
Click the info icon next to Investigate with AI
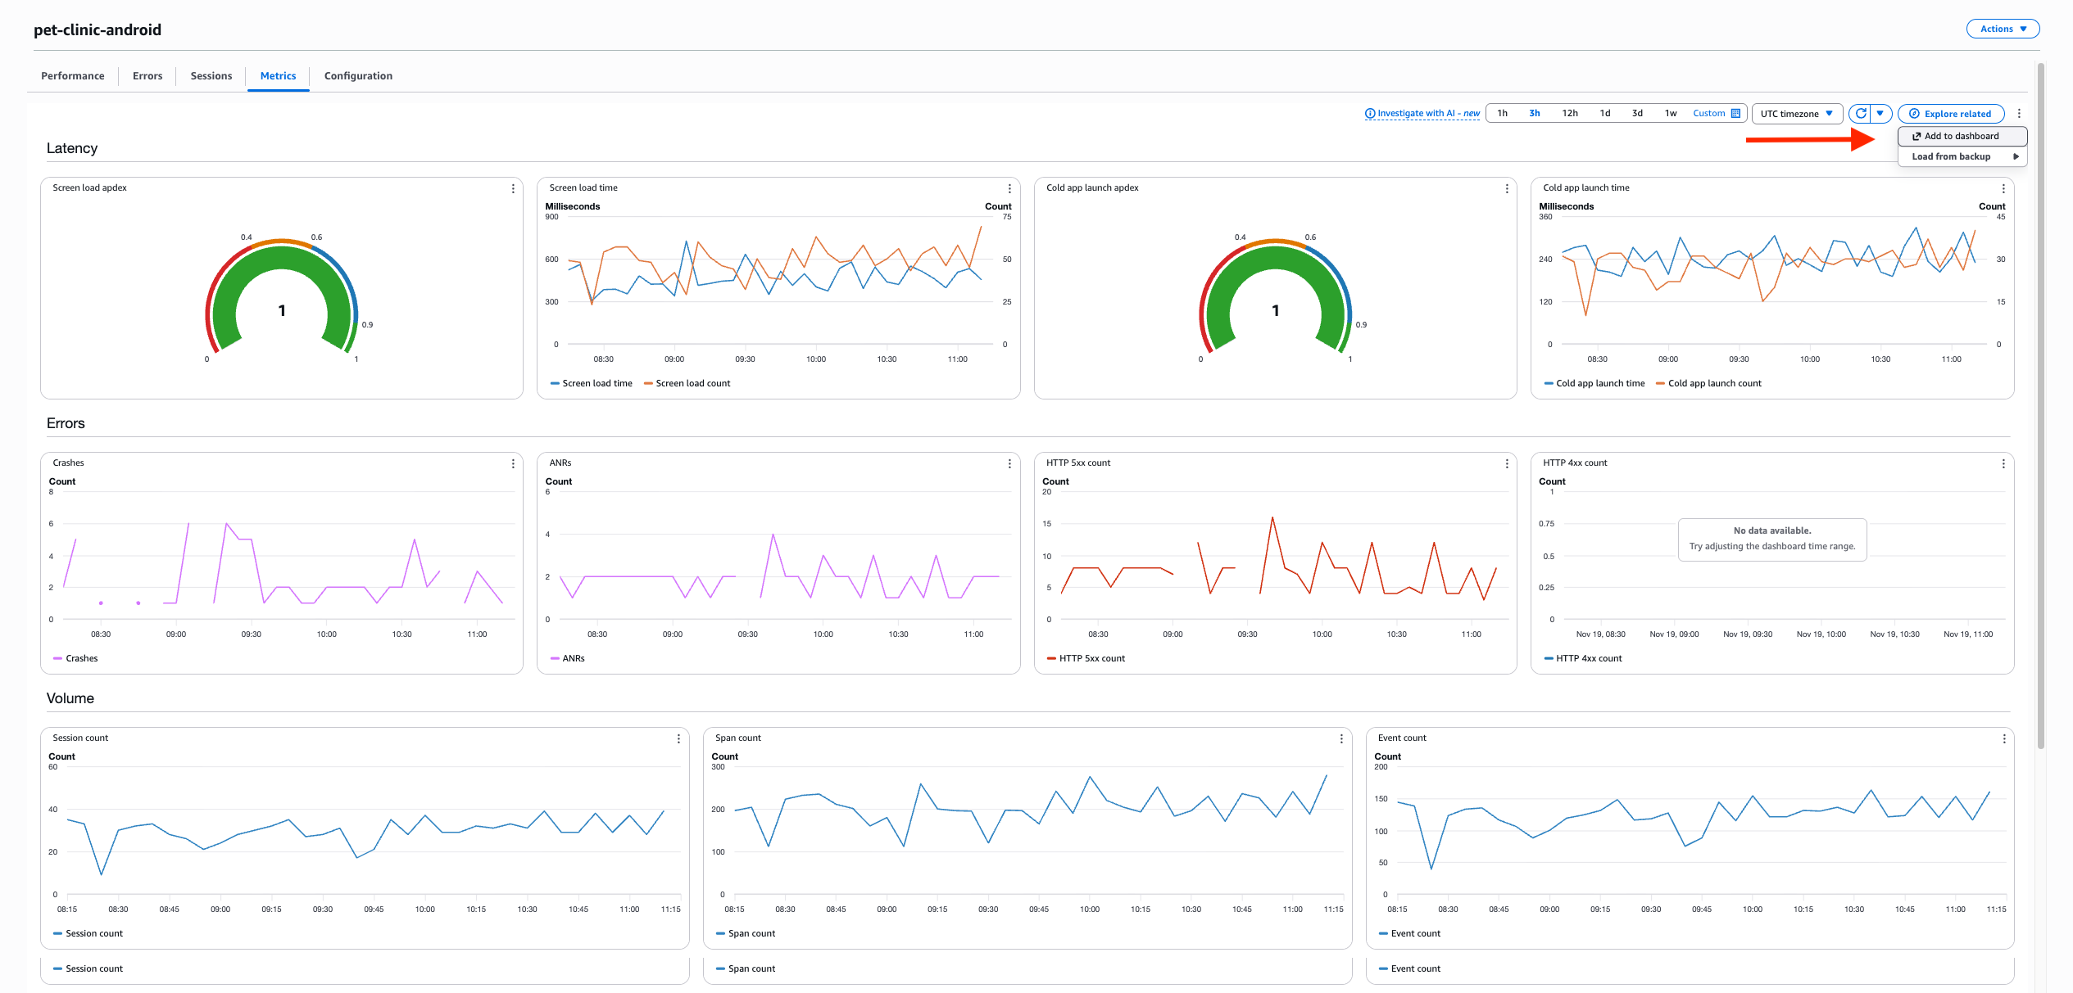1369,114
